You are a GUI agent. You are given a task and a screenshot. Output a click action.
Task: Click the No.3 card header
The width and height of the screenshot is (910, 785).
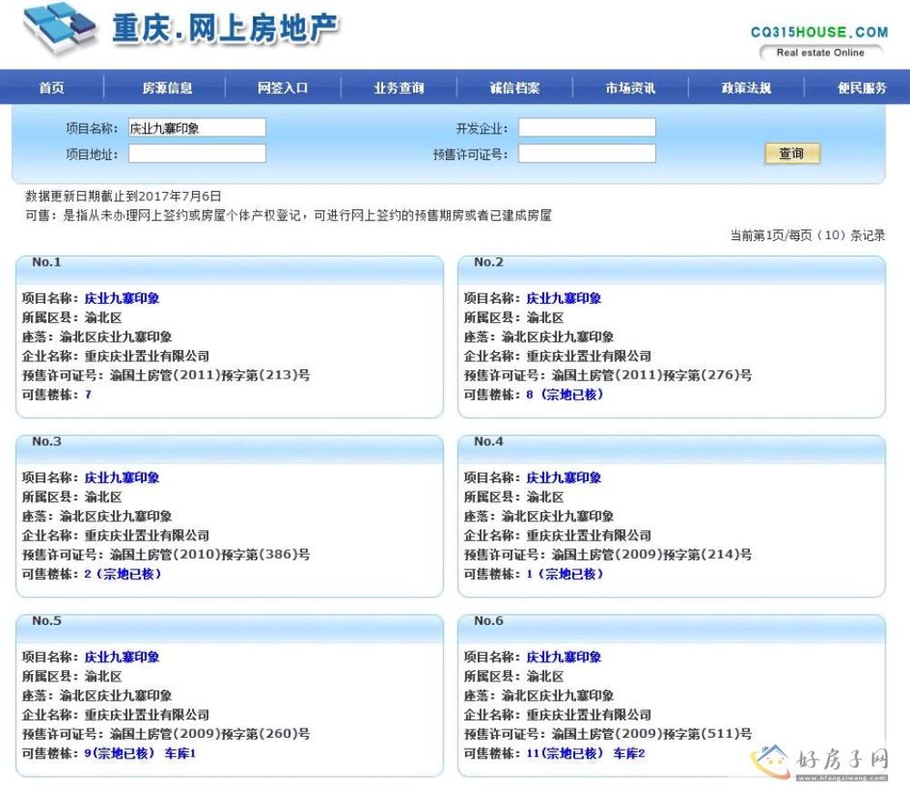[230, 448]
